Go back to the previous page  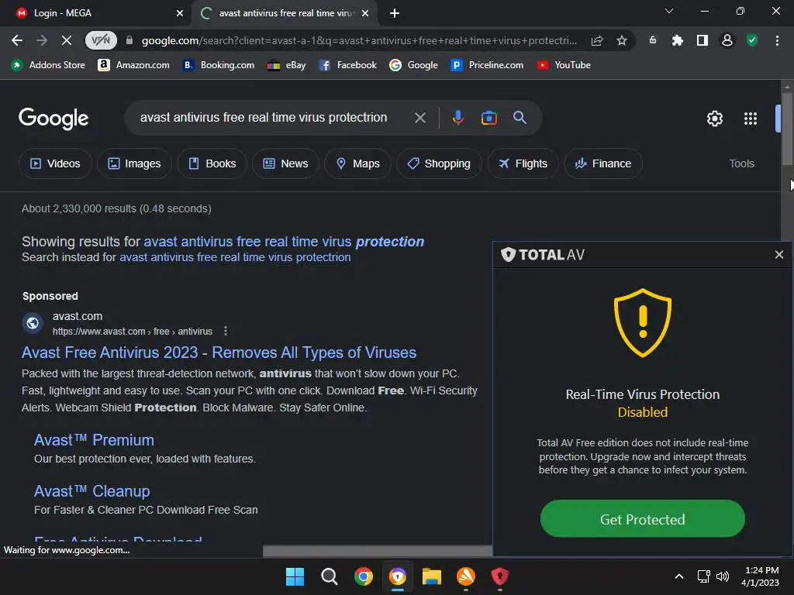tap(17, 40)
